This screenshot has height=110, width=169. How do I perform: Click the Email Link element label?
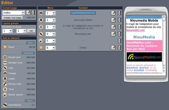pos(14,57)
